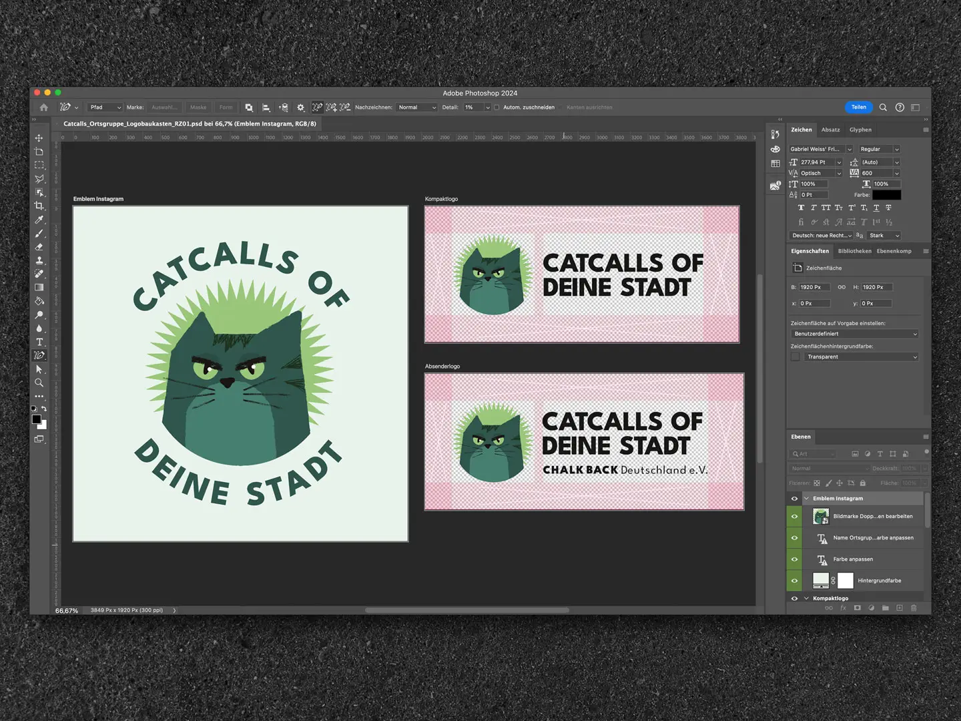Open the layer filter by text icon
The image size is (961, 721).
point(880,454)
